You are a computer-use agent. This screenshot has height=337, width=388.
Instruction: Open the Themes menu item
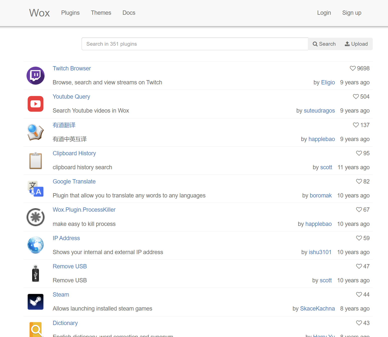coord(101,13)
